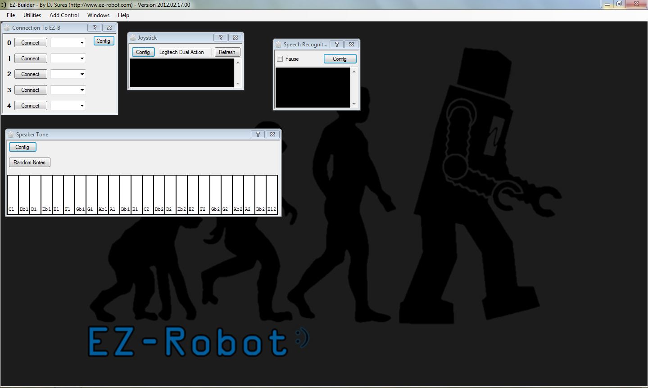Click Connect for board 1

(31, 59)
